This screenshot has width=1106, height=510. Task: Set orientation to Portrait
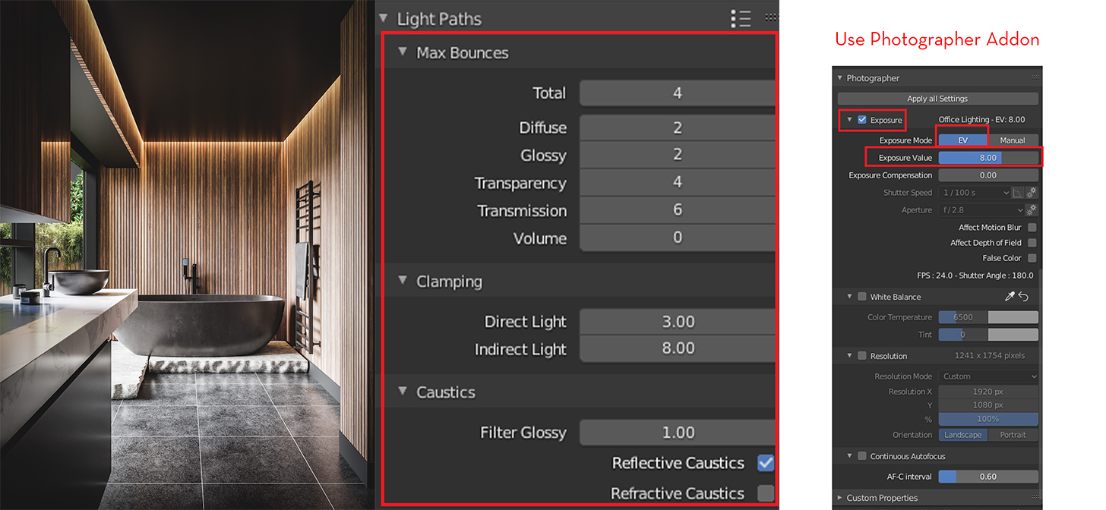tap(1013, 435)
